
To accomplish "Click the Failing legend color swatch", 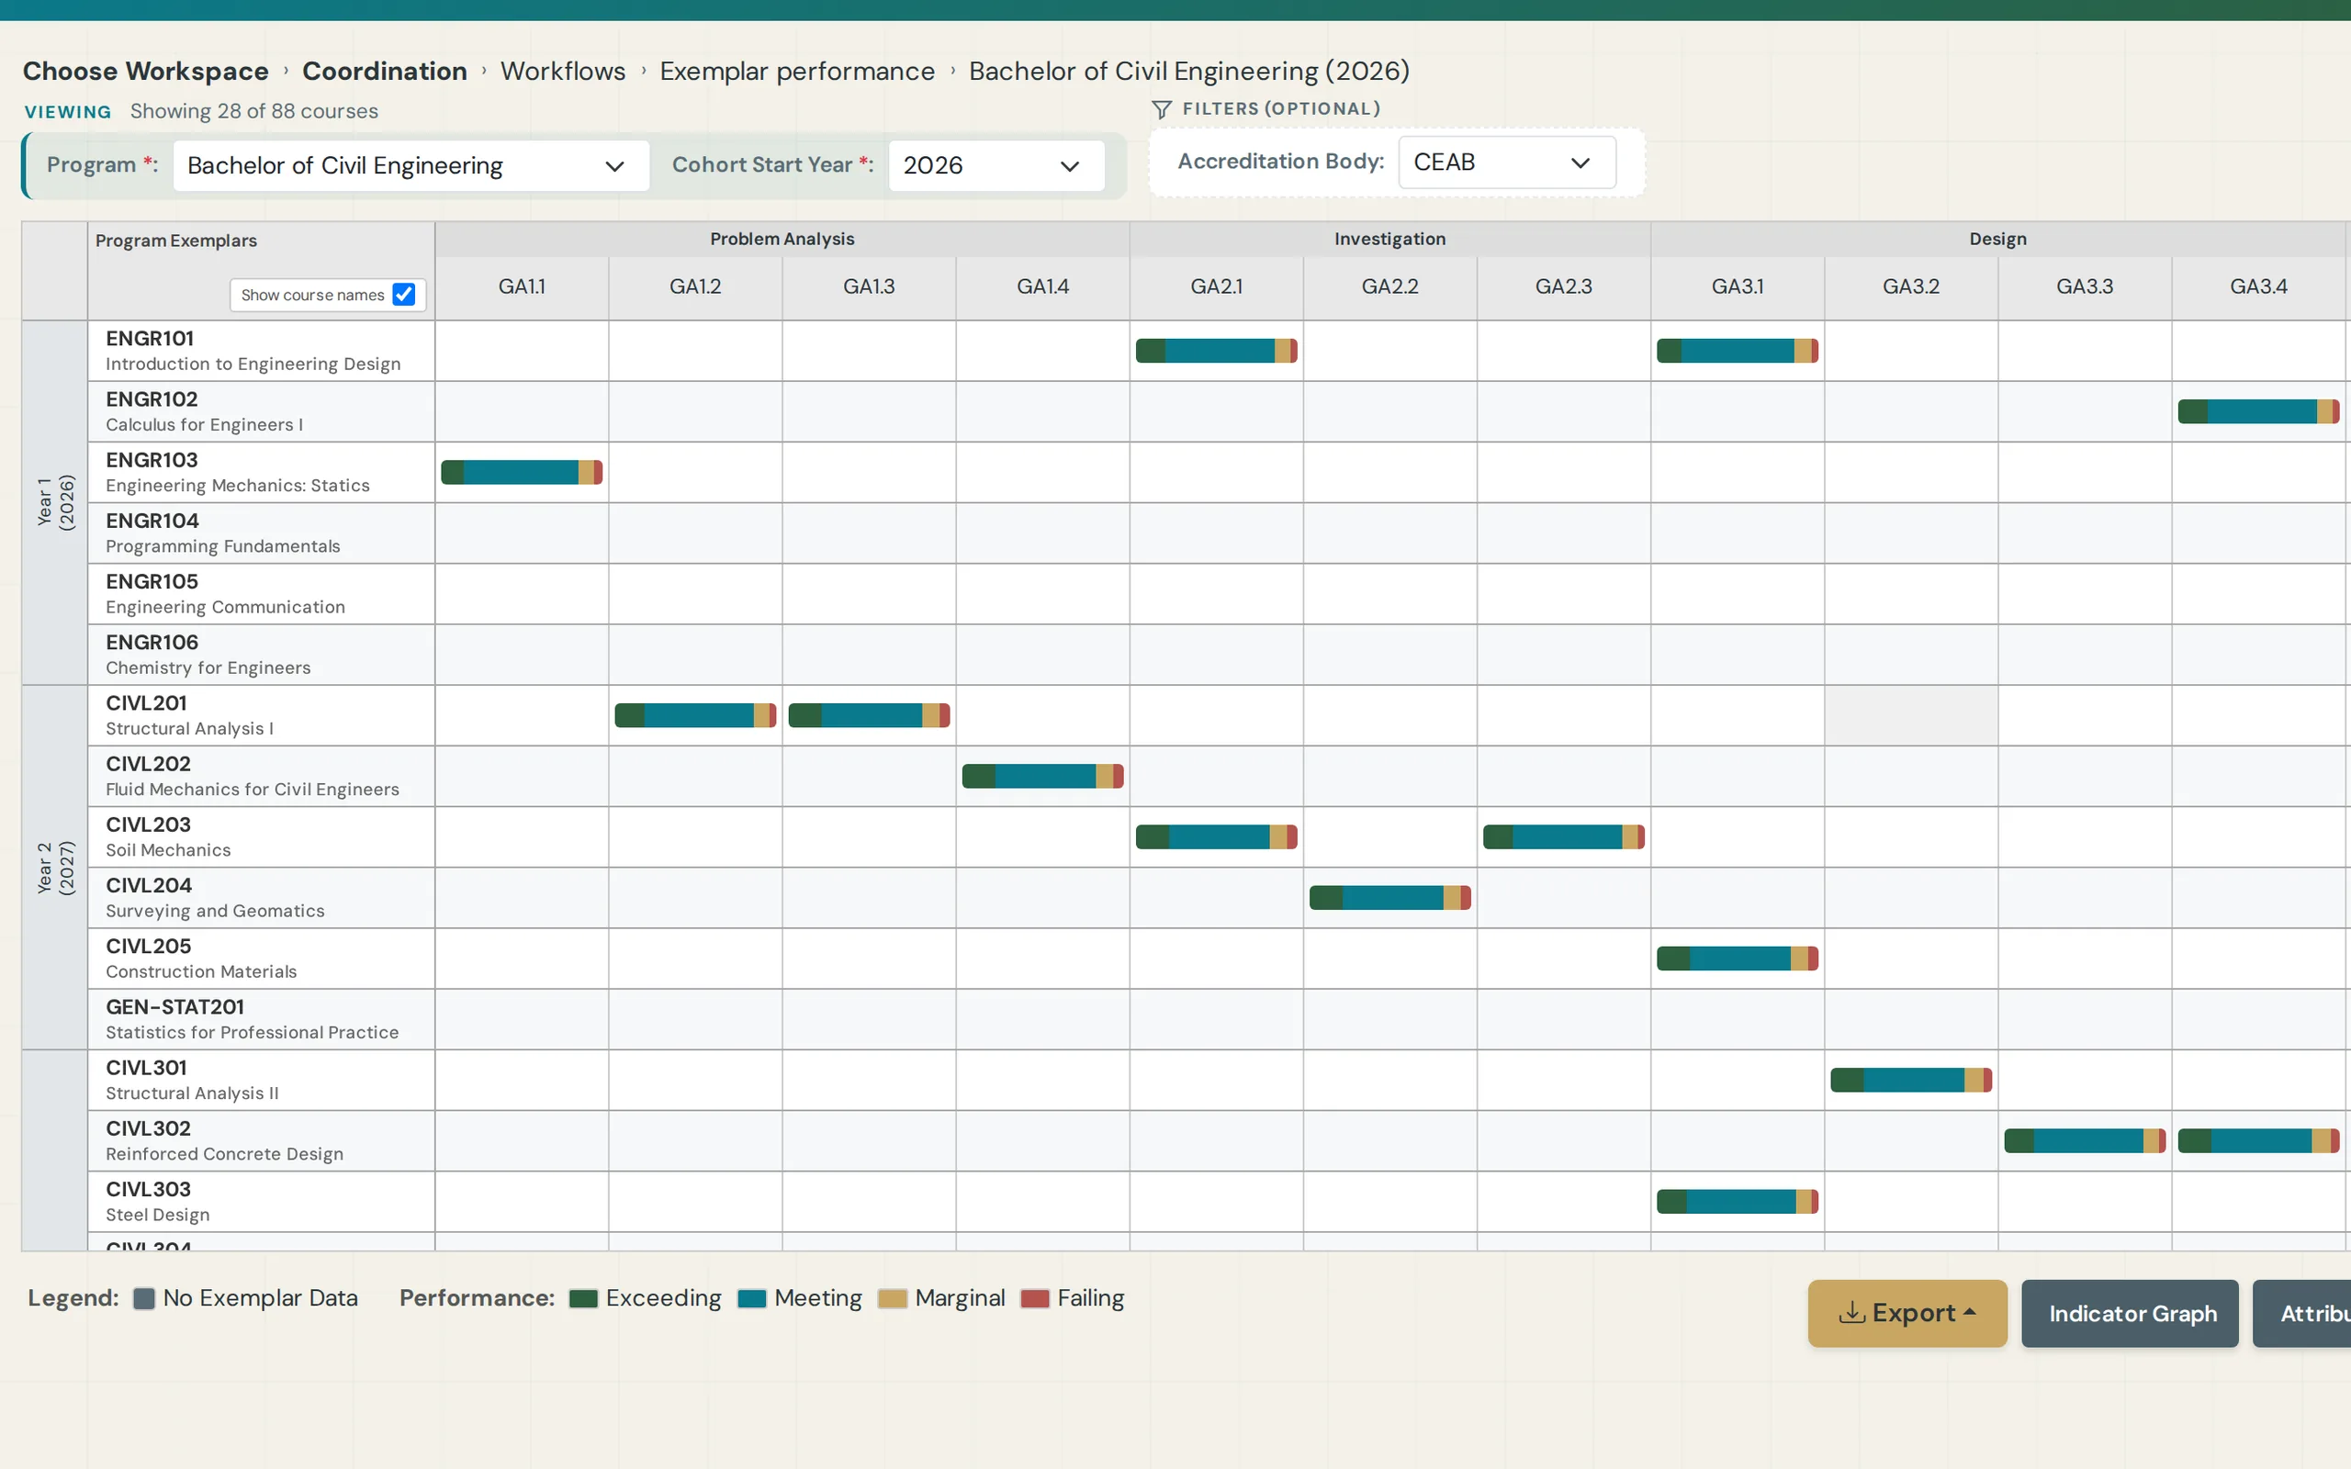I will (x=1035, y=1299).
